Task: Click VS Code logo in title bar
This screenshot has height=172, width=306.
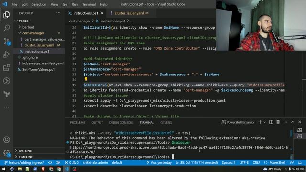Action: click(x=5, y=4)
